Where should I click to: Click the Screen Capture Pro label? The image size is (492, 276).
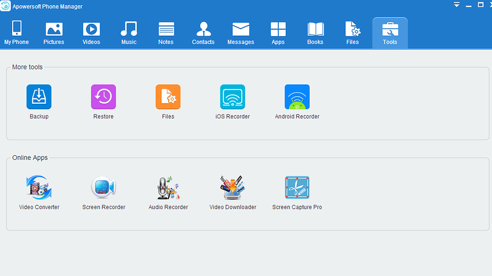point(297,207)
